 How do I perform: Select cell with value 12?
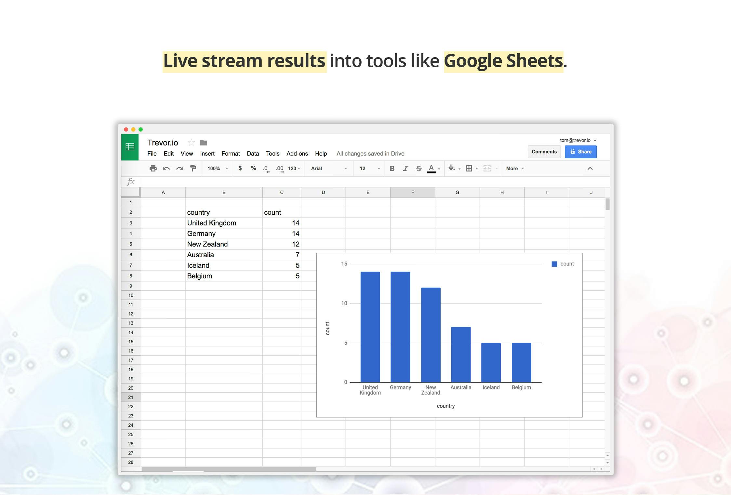click(x=282, y=244)
